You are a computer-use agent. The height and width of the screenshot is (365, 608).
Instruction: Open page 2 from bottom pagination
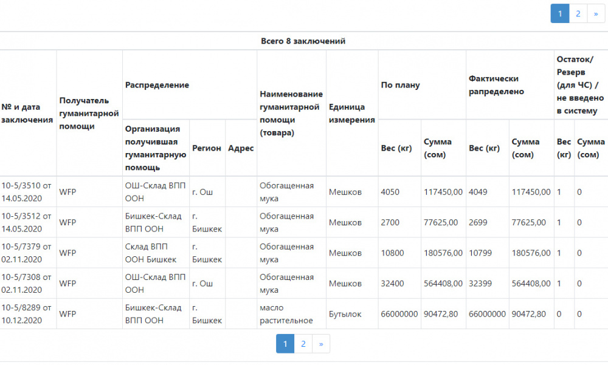click(303, 344)
